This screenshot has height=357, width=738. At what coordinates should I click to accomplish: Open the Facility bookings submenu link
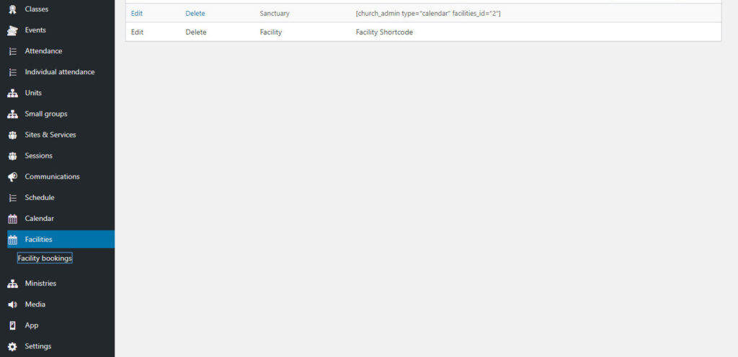[45, 258]
